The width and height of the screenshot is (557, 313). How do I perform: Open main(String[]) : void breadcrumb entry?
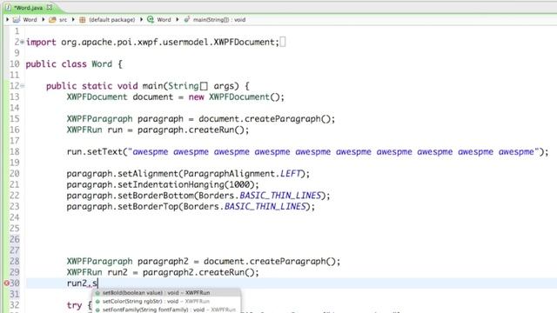(x=219, y=20)
